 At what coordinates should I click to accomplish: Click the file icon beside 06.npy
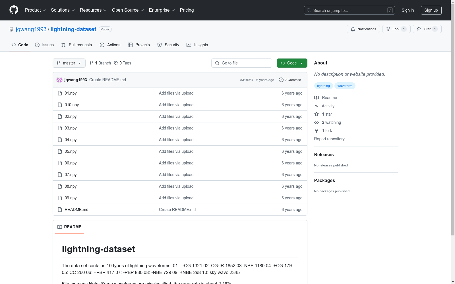click(60, 163)
